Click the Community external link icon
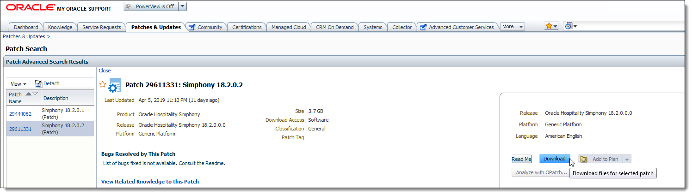This screenshot has width=692, height=195. tap(192, 27)
